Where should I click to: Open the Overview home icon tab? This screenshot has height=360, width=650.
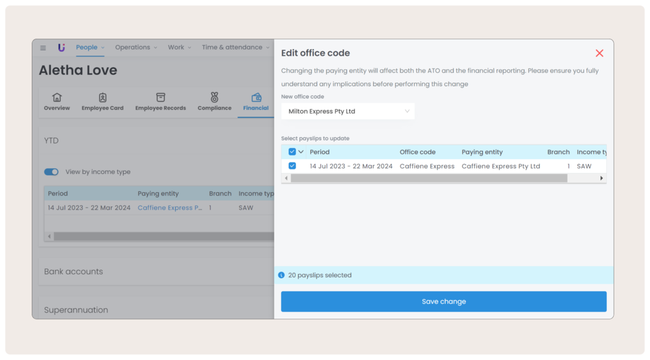[56, 102]
